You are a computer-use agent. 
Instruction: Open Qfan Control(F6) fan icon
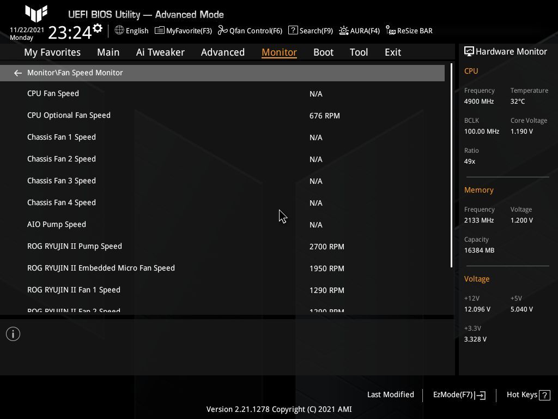(x=223, y=31)
